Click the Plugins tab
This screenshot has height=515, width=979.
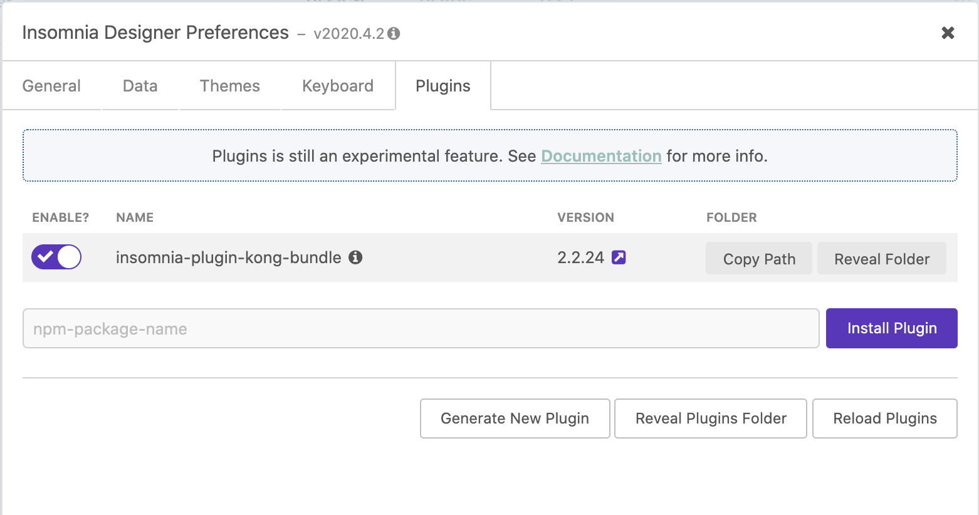pyautogui.click(x=442, y=86)
